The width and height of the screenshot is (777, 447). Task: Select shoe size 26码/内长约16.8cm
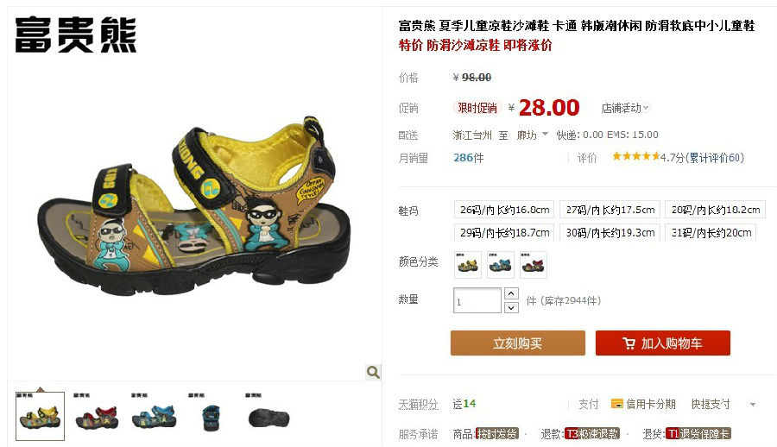(x=504, y=210)
